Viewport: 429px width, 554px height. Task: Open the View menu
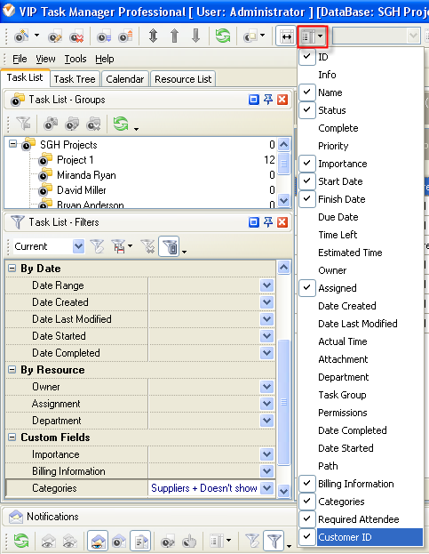(45, 59)
